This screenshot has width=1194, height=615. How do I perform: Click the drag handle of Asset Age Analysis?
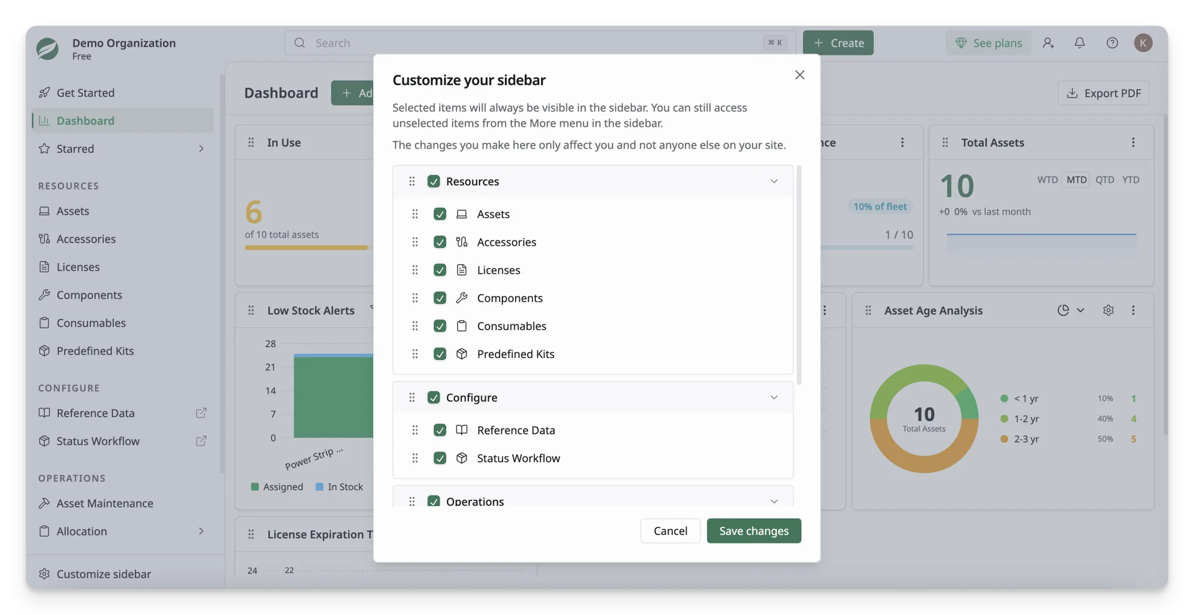click(x=868, y=310)
